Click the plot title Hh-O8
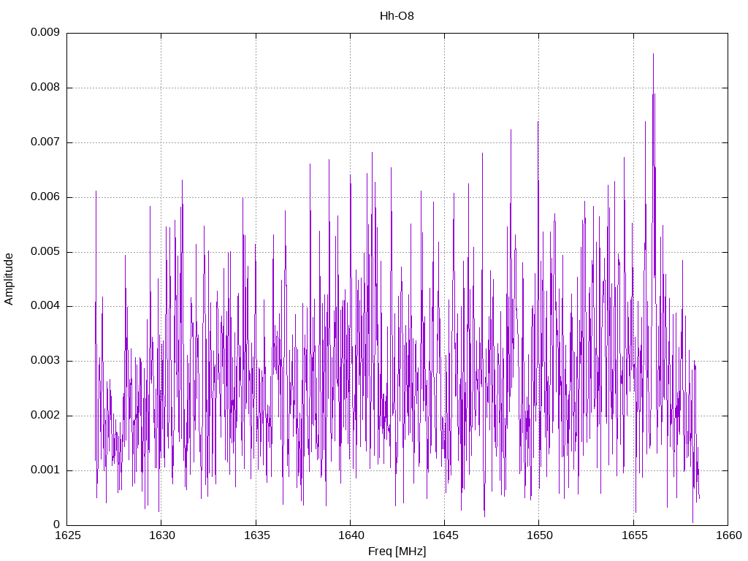 pyautogui.click(x=397, y=16)
